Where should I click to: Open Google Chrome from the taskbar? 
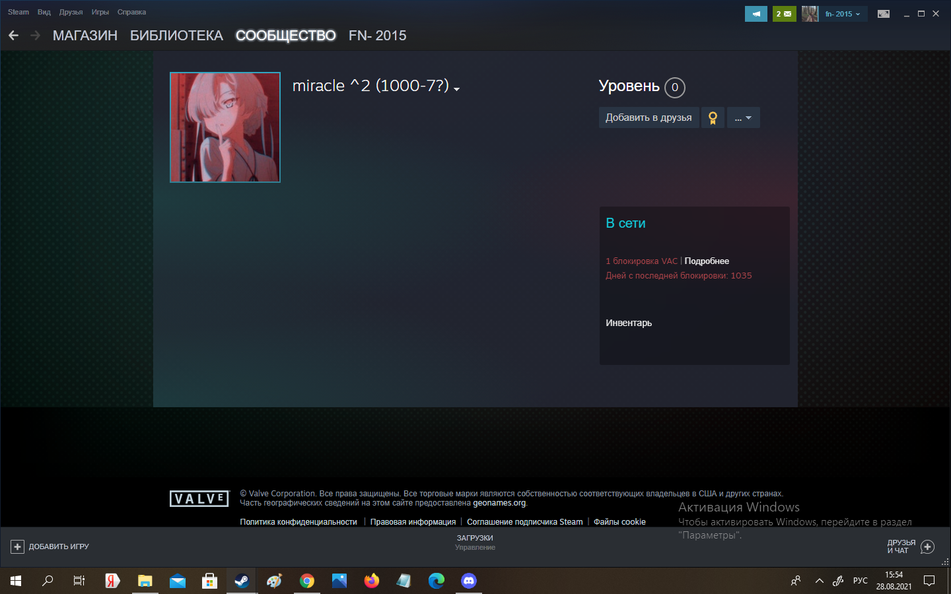pos(307,581)
